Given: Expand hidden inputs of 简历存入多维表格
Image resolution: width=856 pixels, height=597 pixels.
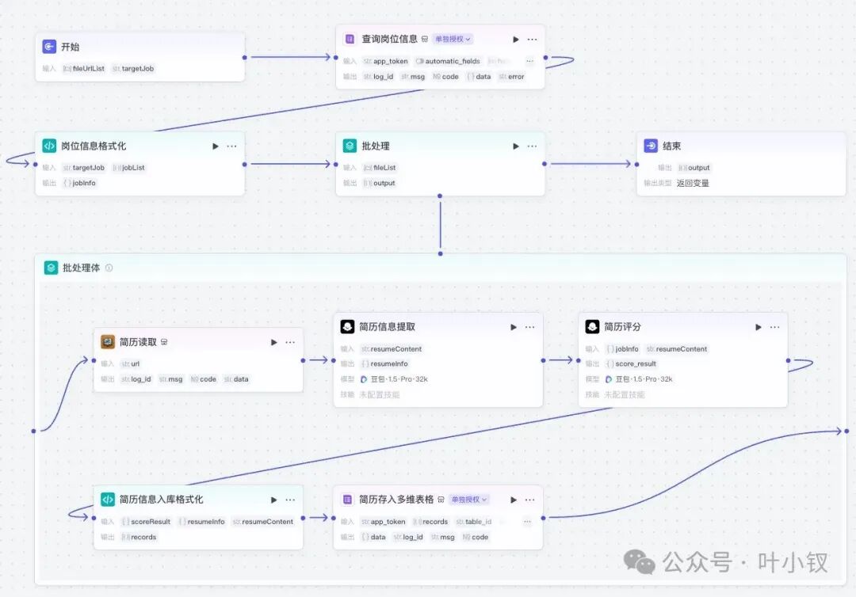Looking at the screenshot, I should tap(527, 522).
